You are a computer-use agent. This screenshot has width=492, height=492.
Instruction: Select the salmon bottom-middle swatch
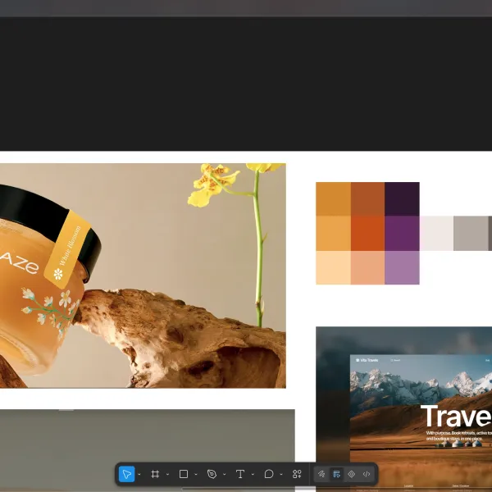367,267
